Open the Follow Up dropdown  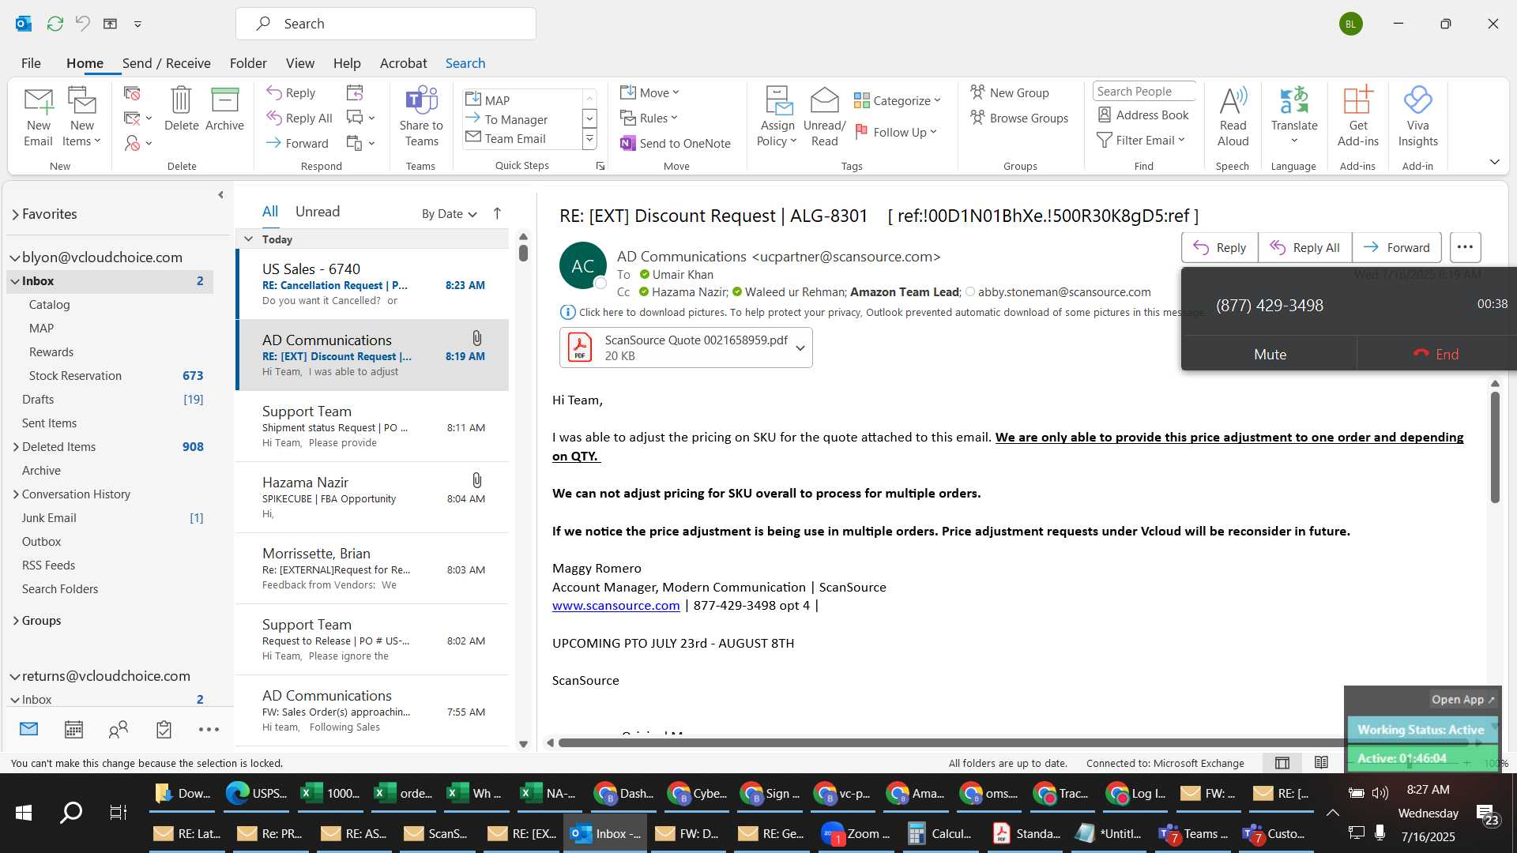896,132
